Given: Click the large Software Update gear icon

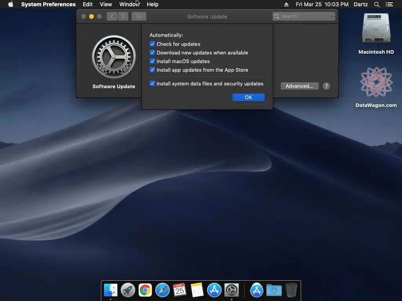Looking at the screenshot, I should coord(114,57).
